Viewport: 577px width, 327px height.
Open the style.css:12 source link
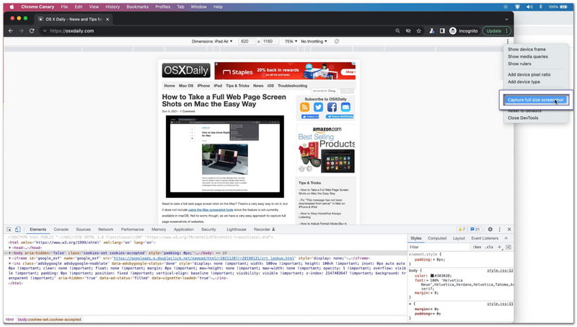(500, 271)
